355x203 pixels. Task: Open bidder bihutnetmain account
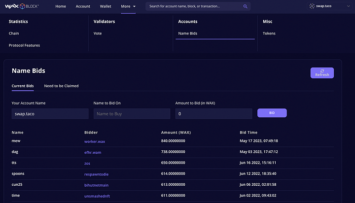coord(97,185)
